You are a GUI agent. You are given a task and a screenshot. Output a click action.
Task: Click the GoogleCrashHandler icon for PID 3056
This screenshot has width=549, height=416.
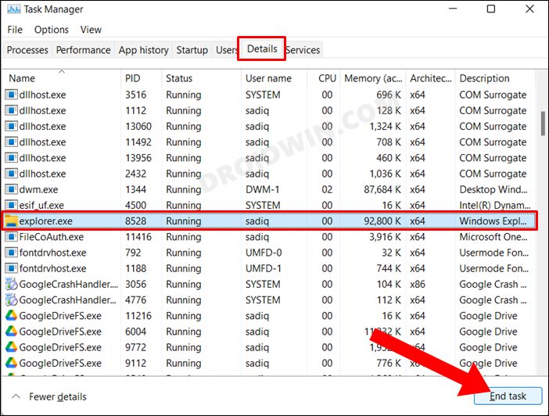11,284
